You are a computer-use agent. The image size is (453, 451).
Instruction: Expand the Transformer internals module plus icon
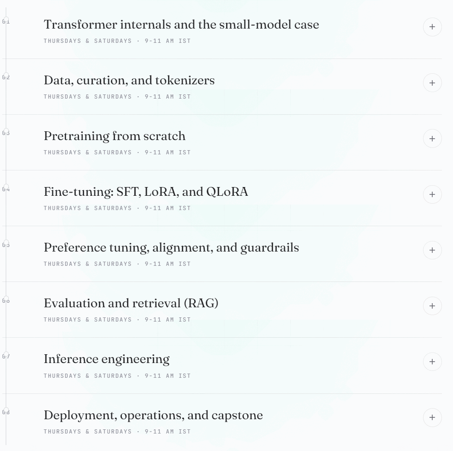click(432, 27)
